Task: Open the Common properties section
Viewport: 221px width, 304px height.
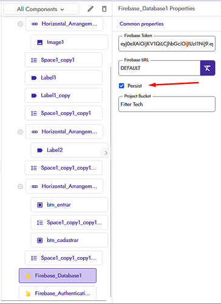Action: 141,24
